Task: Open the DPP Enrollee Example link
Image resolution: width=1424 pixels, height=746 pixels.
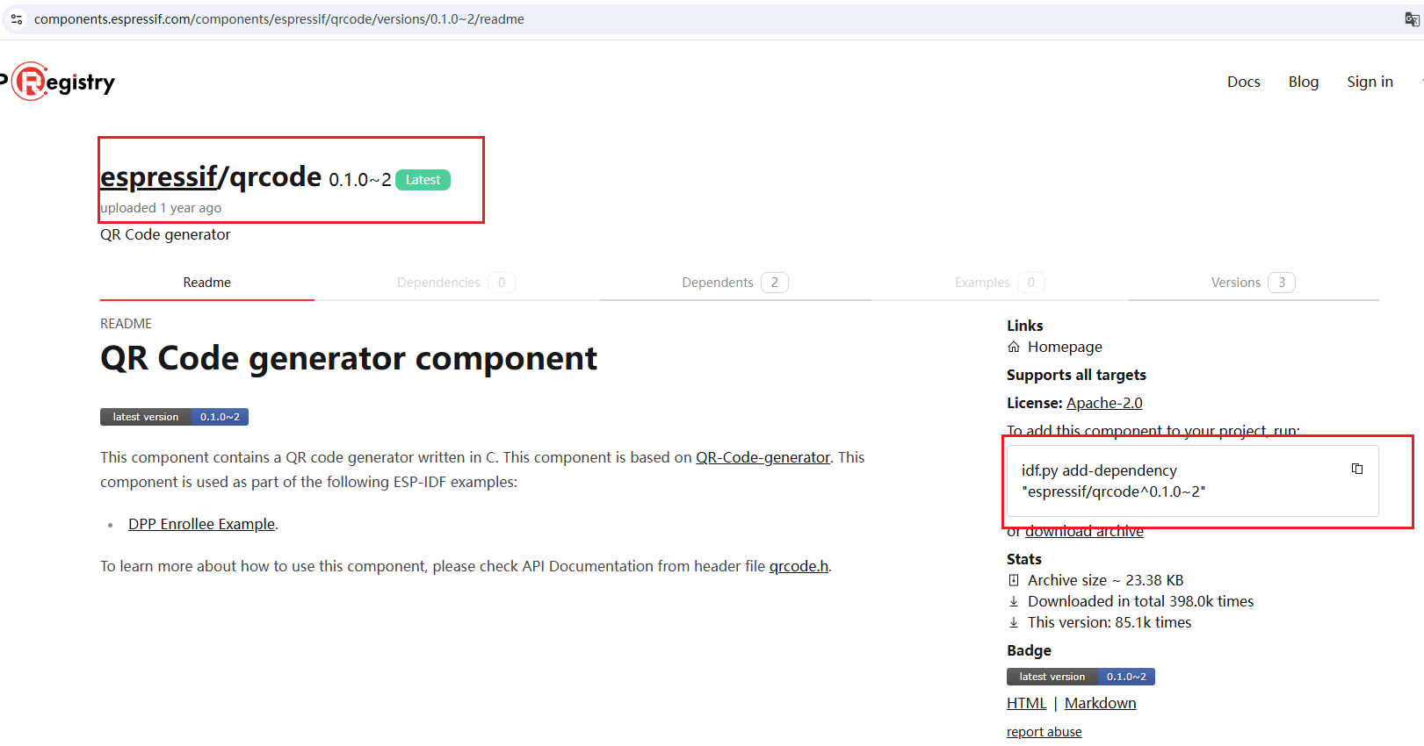Action: tap(201, 524)
